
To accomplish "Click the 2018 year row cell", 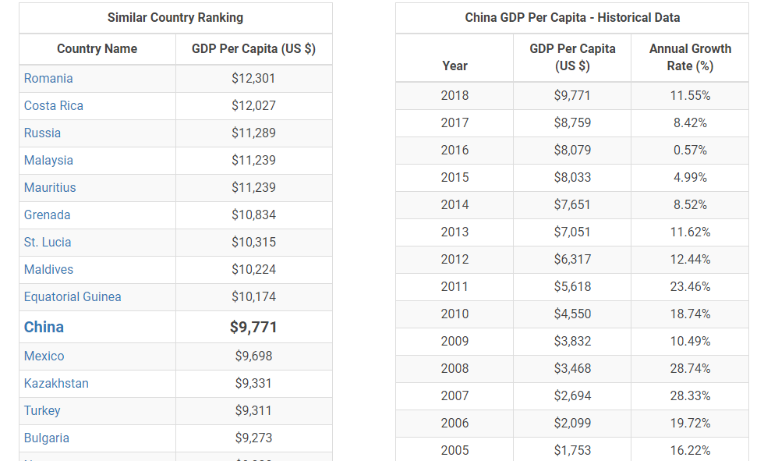I will [x=455, y=95].
